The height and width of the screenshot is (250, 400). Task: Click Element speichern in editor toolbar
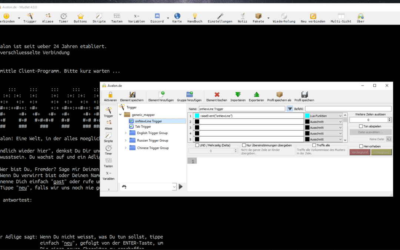pos(132,97)
